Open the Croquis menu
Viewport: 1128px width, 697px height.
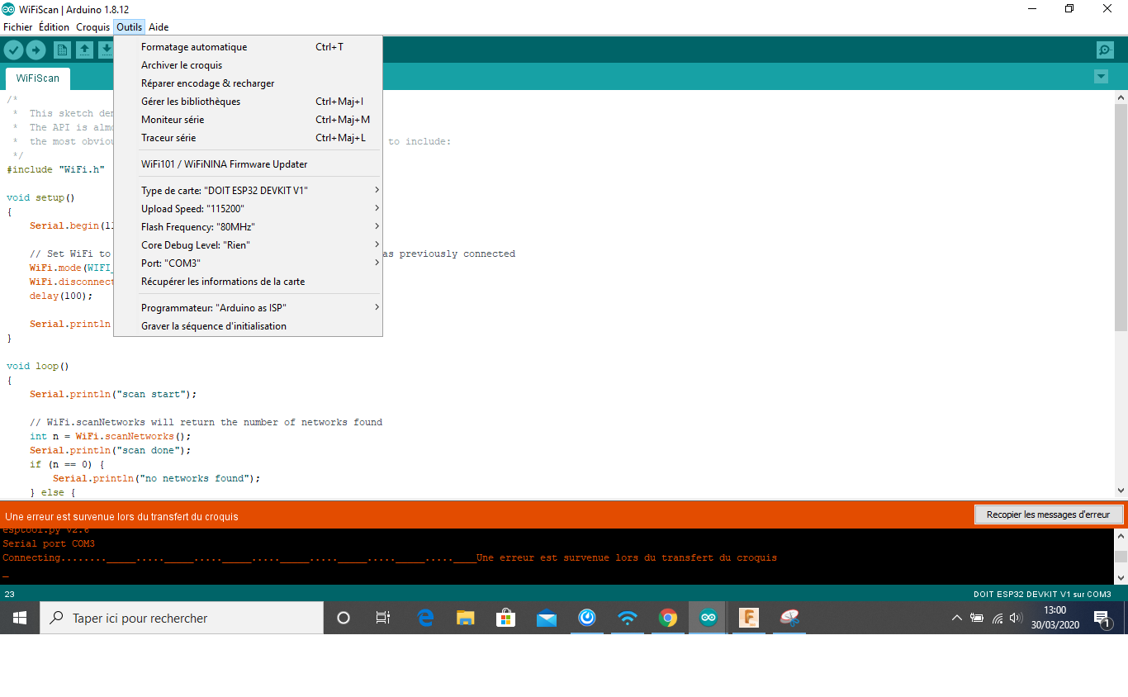93,27
